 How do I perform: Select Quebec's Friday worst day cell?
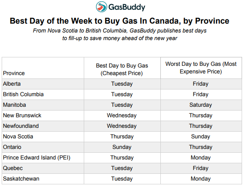click(x=201, y=168)
